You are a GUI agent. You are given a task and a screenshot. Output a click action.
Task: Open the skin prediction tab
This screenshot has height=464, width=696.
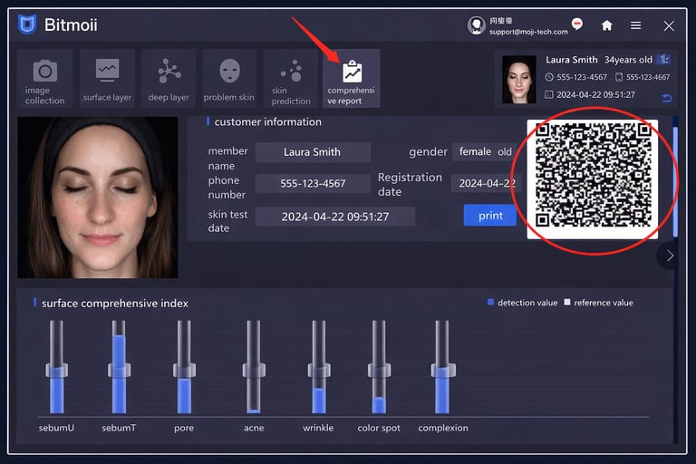click(291, 79)
